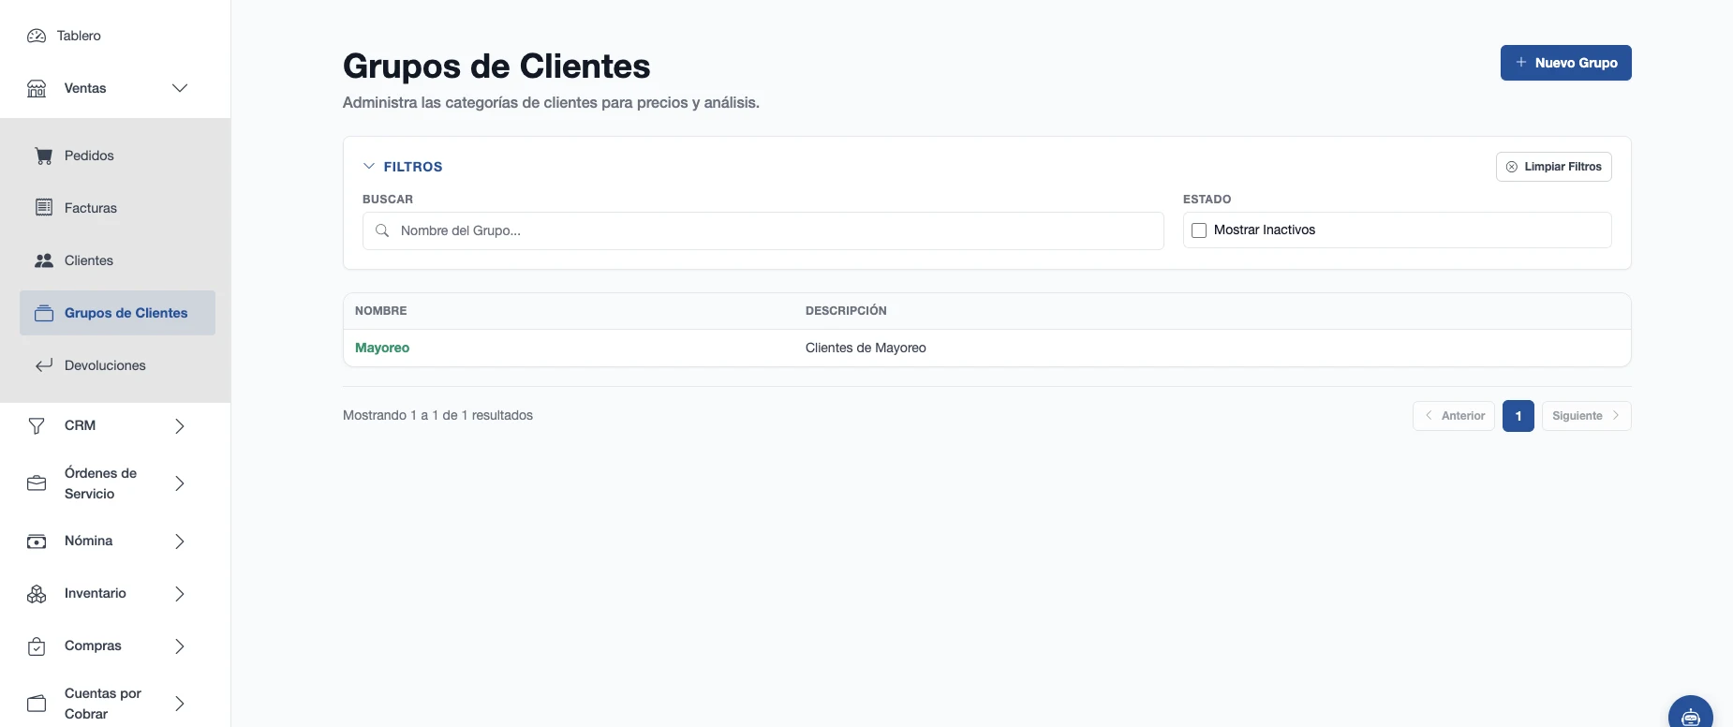Click the Inventario boxes icon
The width and height of the screenshot is (1733, 727).
37,594
